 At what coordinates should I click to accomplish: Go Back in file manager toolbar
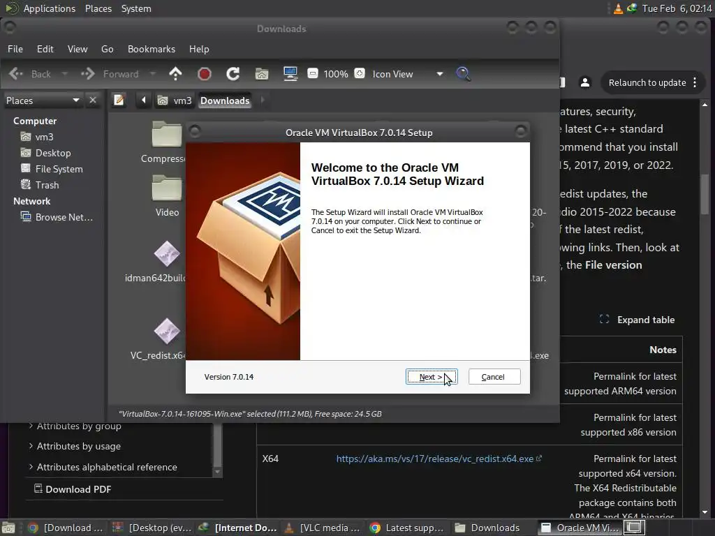click(30, 74)
